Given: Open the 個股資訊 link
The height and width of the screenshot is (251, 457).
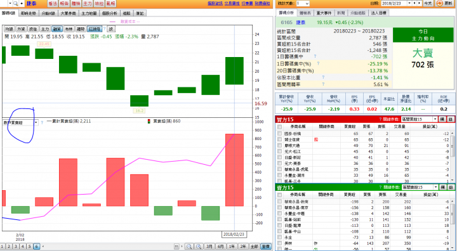Looking at the screenshot, I should point(215,4).
